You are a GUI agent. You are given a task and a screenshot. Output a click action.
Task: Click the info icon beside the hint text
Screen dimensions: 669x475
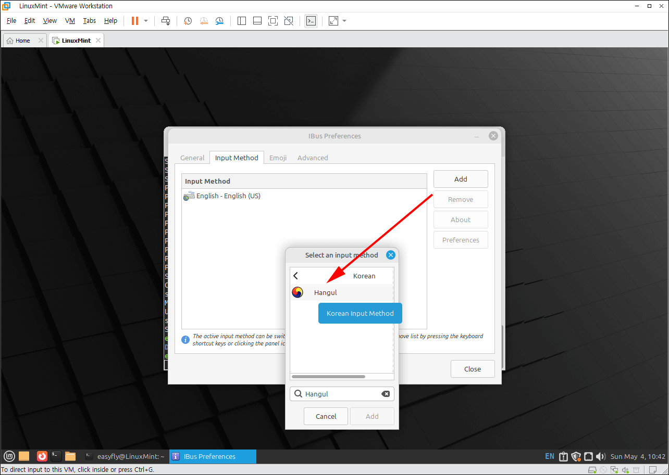185,340
